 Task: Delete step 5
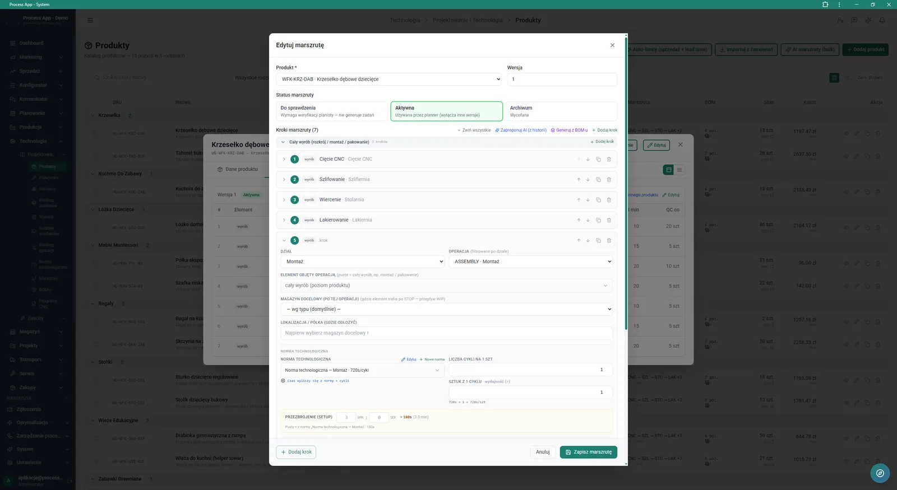tap(609, 240)
